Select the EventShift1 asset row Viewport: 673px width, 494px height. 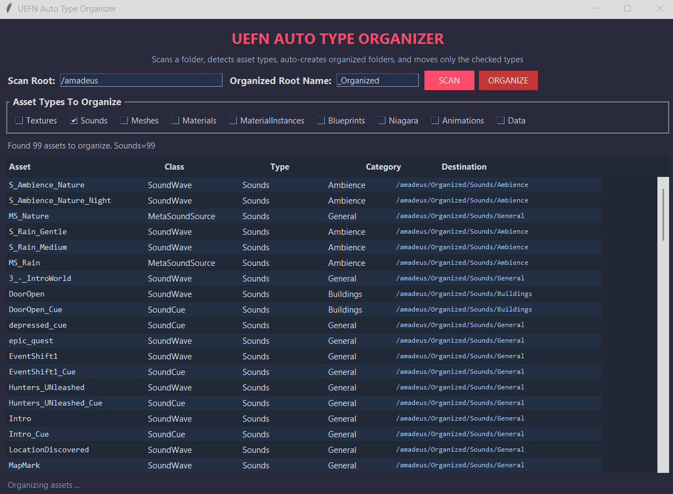coord(304,356)
